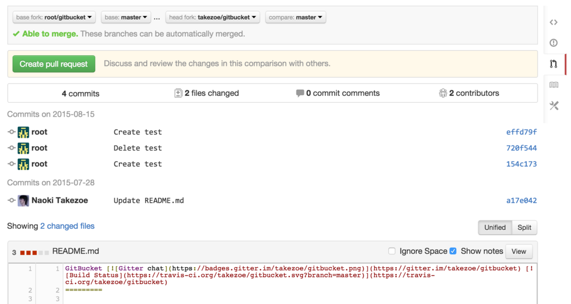This screenshot has height=304, width=571.
Task: Uncheck the Show notes checkbox
Action: (453, 251)
